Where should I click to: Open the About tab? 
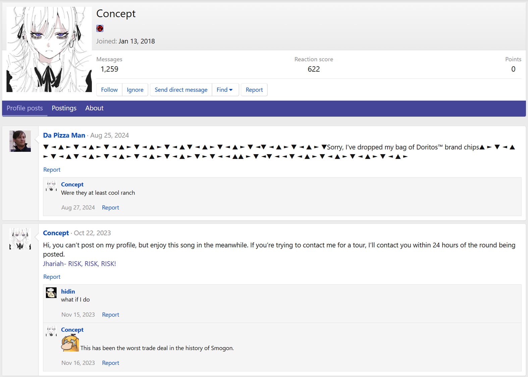[94, 108]
